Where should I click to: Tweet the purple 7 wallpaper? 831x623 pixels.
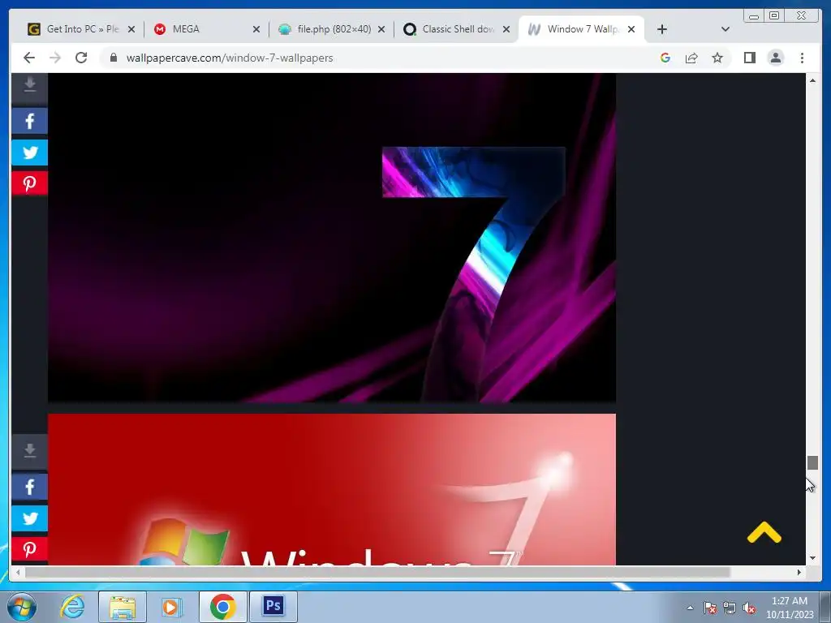30,153
